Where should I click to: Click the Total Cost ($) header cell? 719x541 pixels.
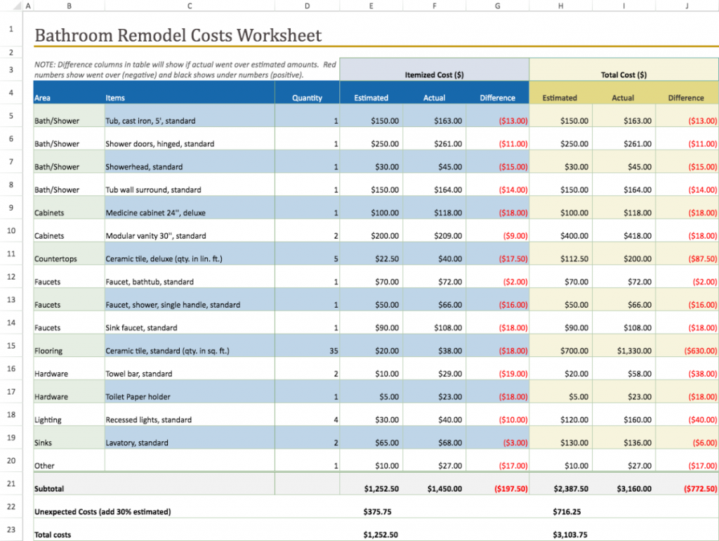click(x=624, y=74)
